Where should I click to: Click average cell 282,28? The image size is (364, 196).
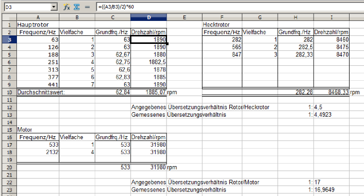pyautogui.click(x=296, y=92)
